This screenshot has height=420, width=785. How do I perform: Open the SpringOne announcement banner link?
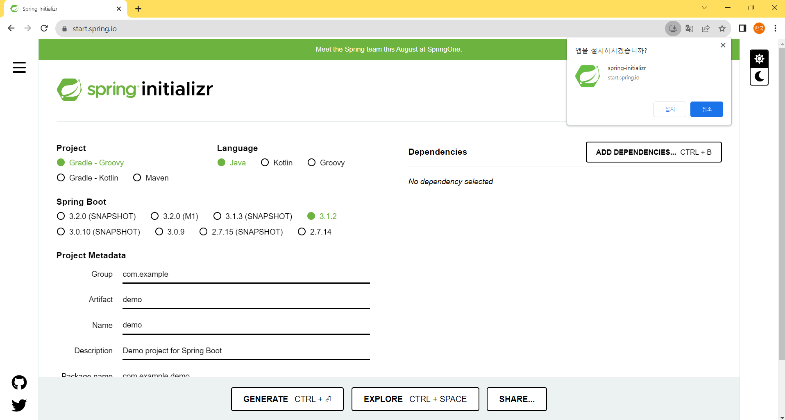pos(388,49)
